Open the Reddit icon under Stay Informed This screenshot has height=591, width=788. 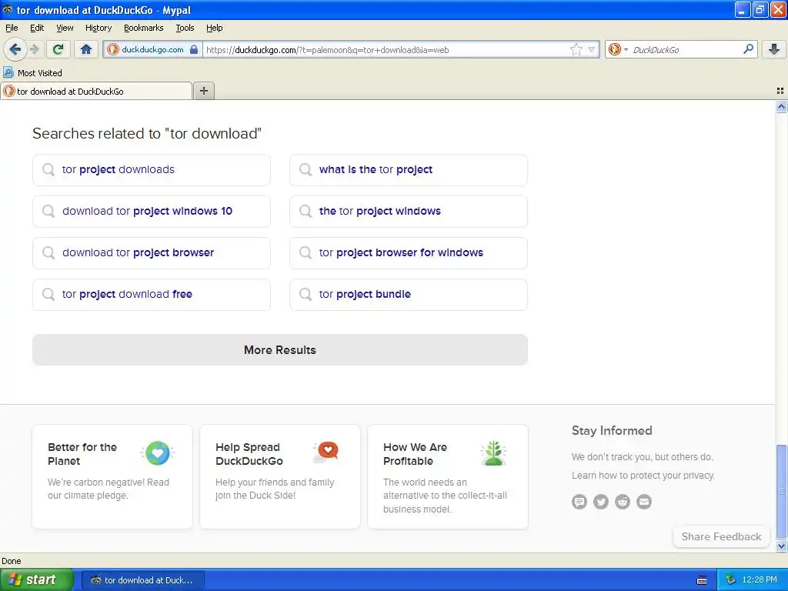(623, 502)
